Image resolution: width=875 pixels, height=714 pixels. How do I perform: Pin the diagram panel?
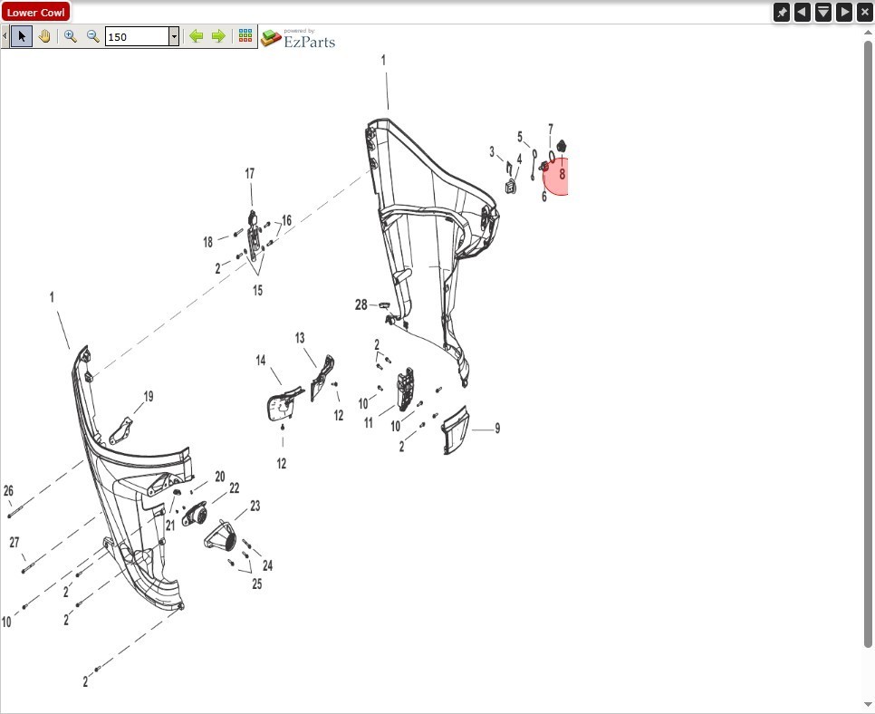(782, 12)
